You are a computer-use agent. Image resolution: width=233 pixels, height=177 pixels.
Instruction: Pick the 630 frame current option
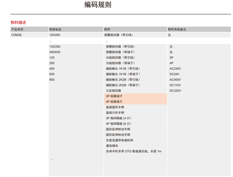click(x=52, y=74)
